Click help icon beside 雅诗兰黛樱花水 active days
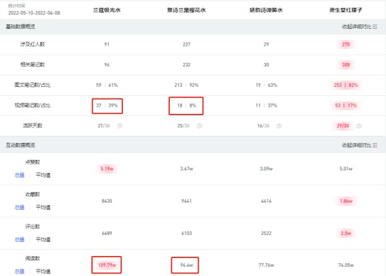The image size is (386, 276). pos(199,126)
